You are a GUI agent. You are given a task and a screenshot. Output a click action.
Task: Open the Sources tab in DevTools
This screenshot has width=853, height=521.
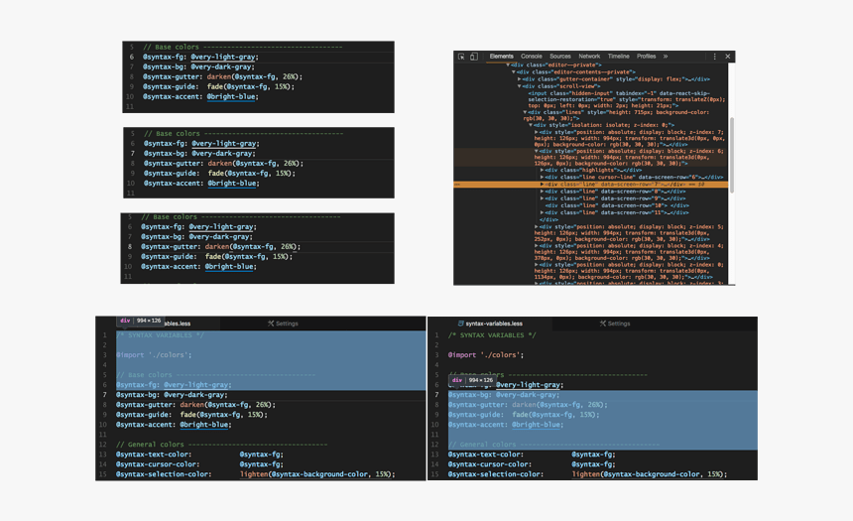tap(559, 57)
